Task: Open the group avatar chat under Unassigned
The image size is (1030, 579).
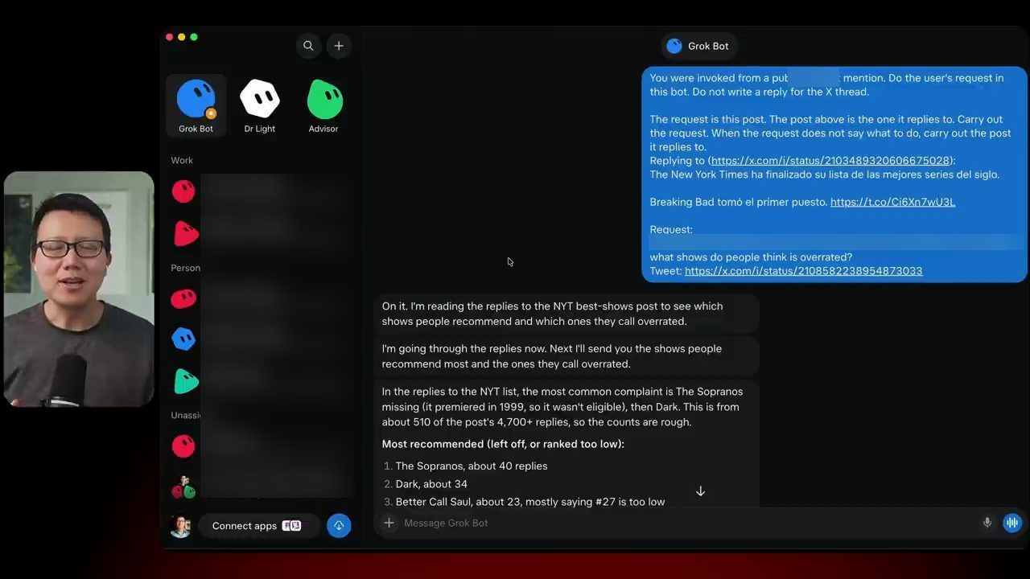Action: tap(183, 487)
